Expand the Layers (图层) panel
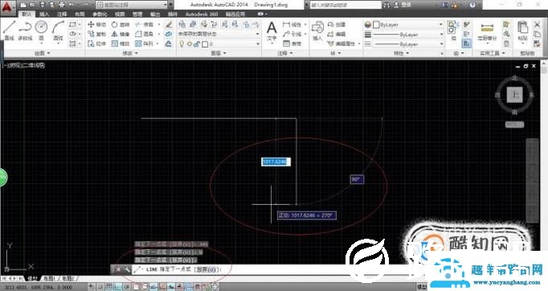The width and height of the screenshot is (548, 291). [x=219, y=53]
